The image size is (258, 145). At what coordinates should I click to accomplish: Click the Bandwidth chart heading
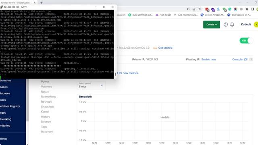click(85, 97)
